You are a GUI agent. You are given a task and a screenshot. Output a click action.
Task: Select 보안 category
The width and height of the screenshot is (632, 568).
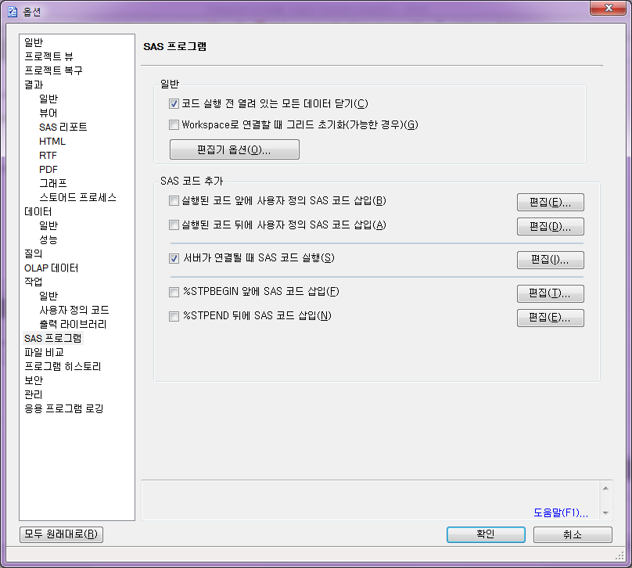34,380
